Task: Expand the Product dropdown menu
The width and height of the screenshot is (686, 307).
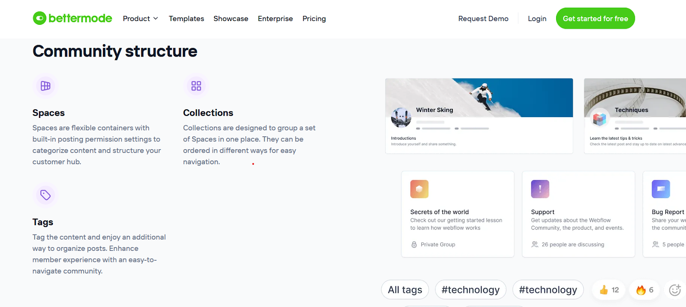Action: [141, 18]
